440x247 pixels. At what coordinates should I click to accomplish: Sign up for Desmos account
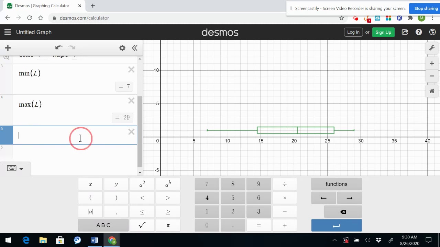383,32
